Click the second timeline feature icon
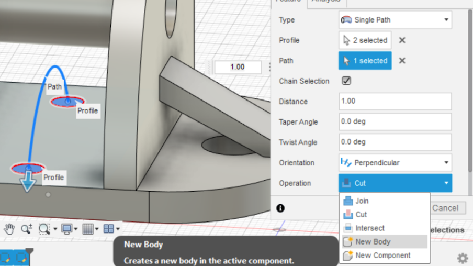This screenshot has height=266, width=473. [x=22, y=259]
